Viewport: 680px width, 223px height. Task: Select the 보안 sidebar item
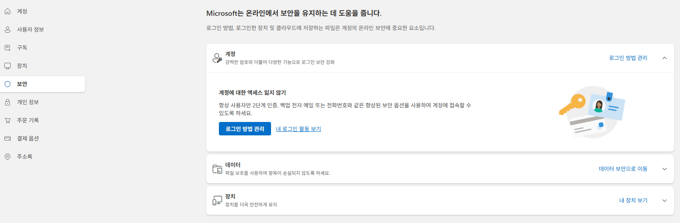click(x=42, y=84)
